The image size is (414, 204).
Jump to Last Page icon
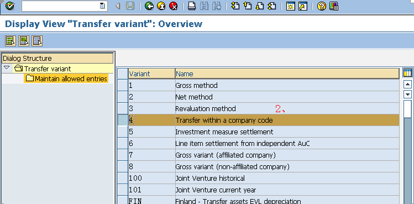pyautogui.click(x=272, y=6)
